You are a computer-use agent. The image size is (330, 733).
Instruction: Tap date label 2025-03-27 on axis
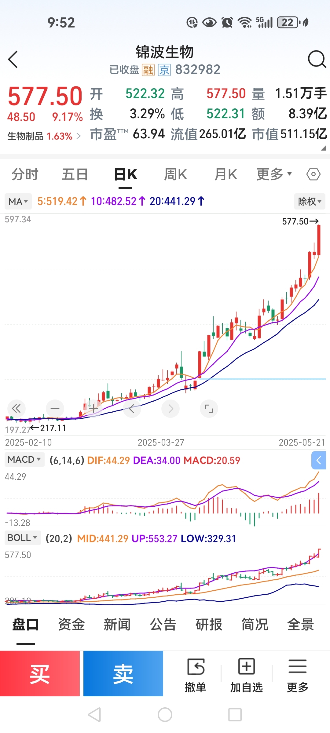(x=161, y=443)
